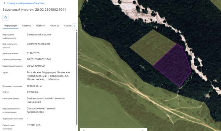The height and width of the screenshot is (131, 221).
Task: Open the Информация tab
Action: [10, 26]
